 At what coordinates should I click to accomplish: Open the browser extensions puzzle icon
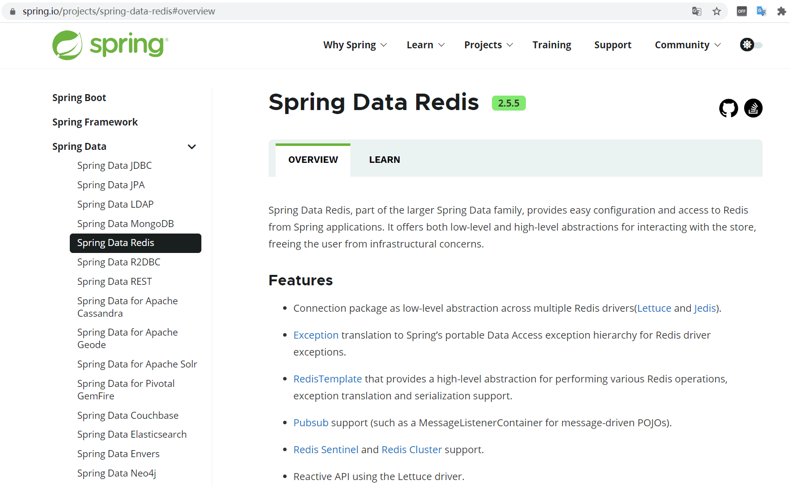(781, 11)
